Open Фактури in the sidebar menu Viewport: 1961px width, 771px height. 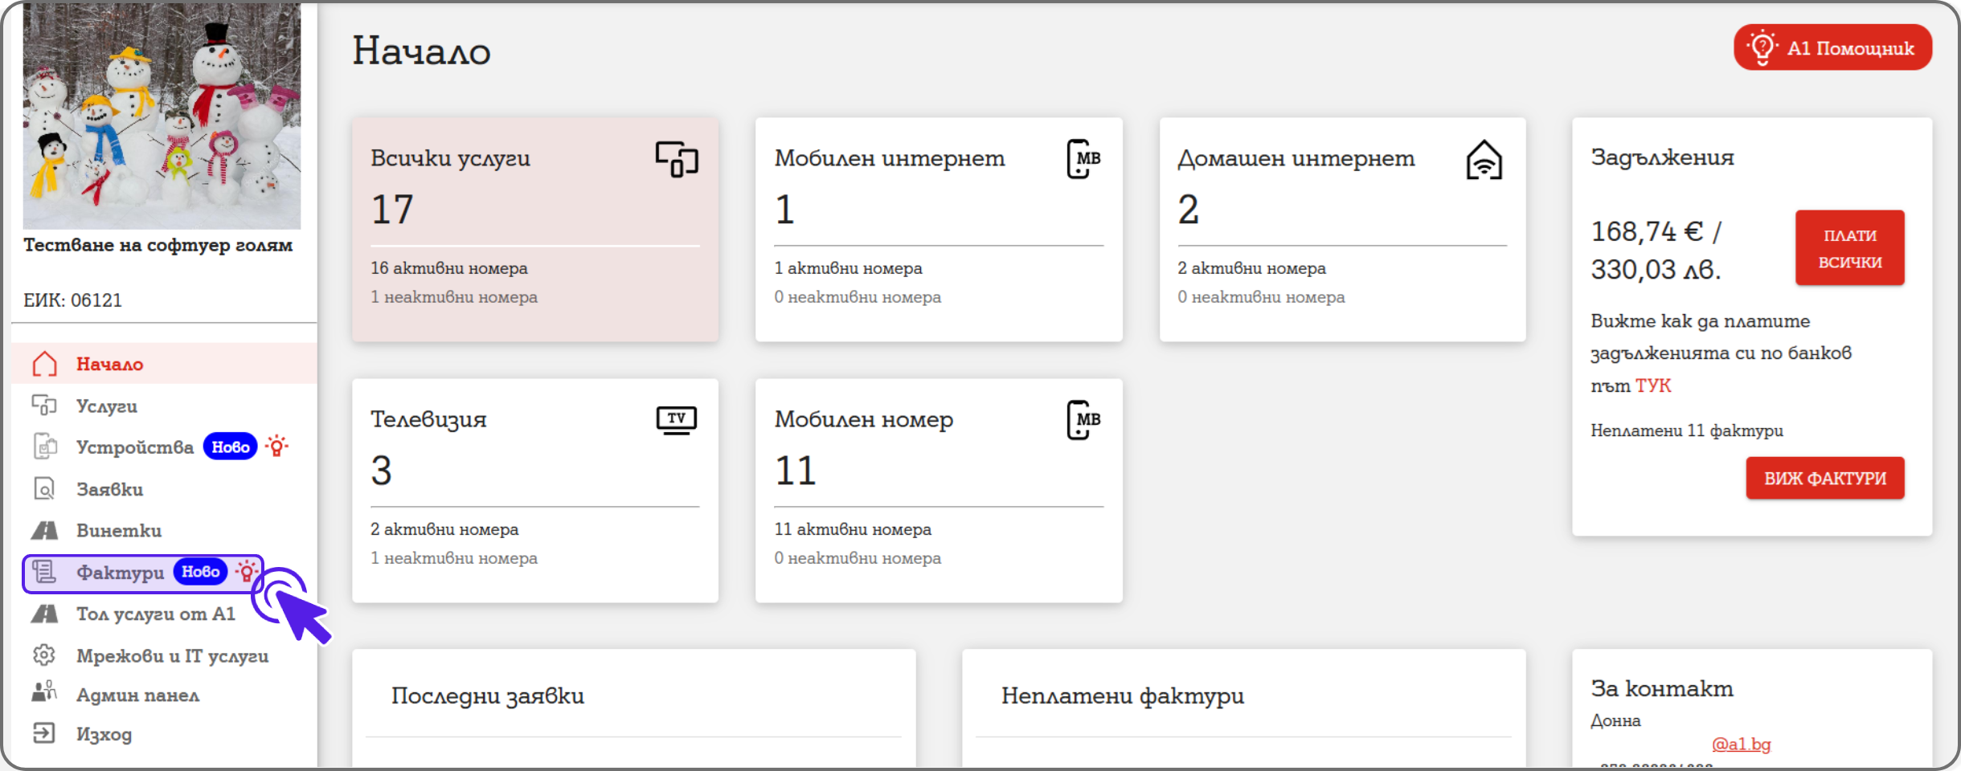[x=121, y=573]
